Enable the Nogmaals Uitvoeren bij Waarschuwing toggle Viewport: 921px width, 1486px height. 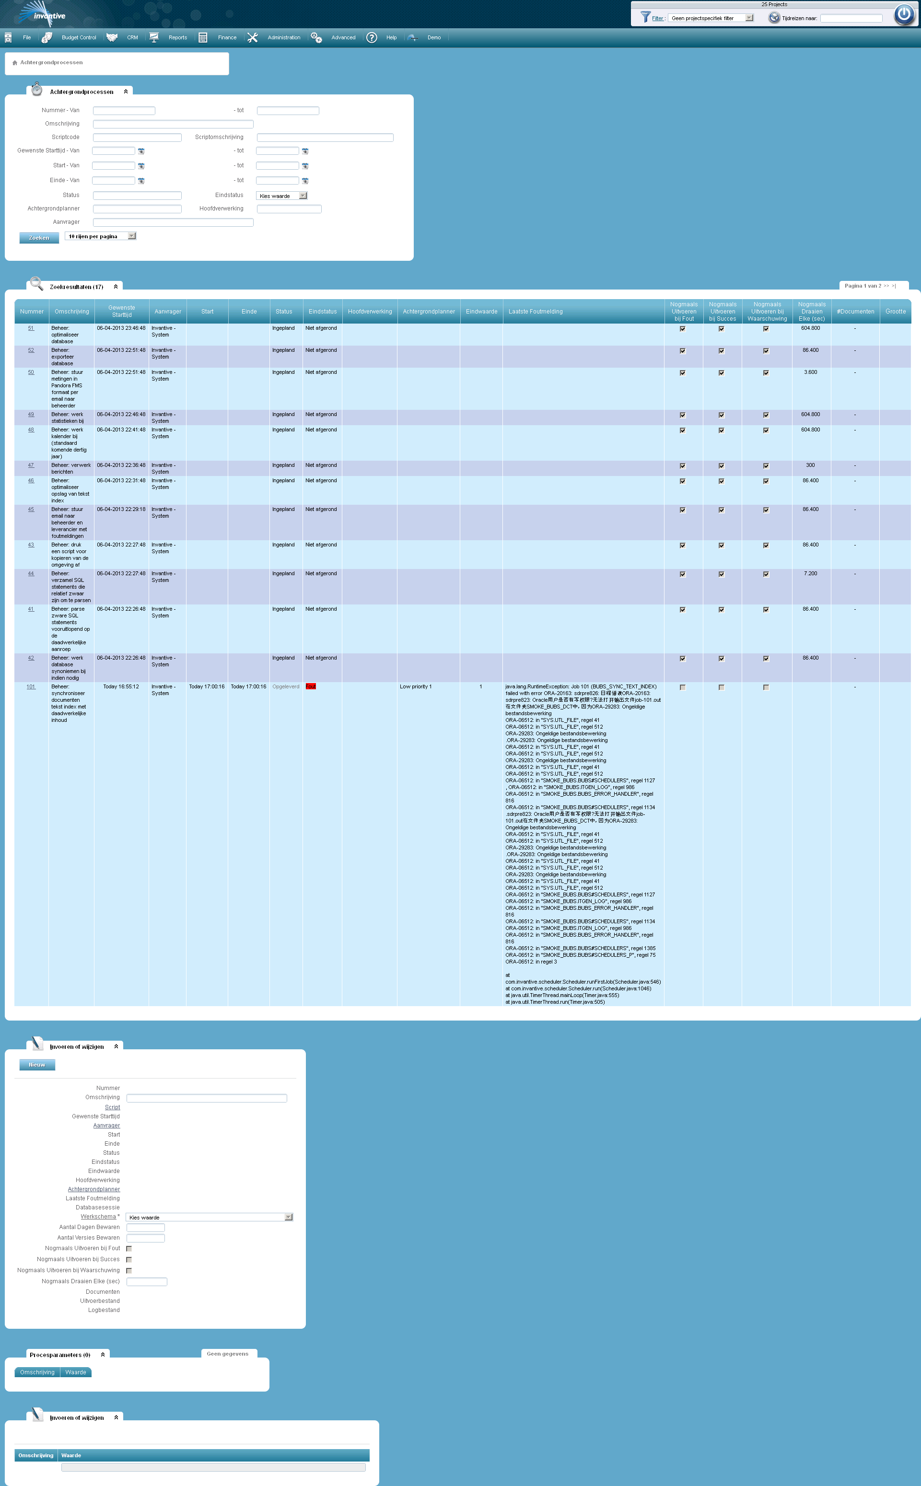[x=128, y=1270]
